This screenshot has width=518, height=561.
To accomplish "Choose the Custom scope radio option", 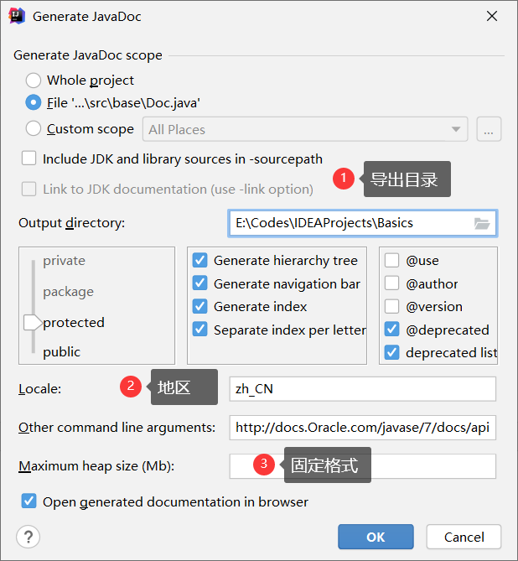I will tap(34, 128).
